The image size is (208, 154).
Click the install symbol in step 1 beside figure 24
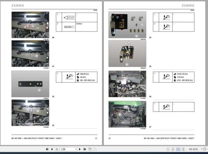(x=166, y=17)
